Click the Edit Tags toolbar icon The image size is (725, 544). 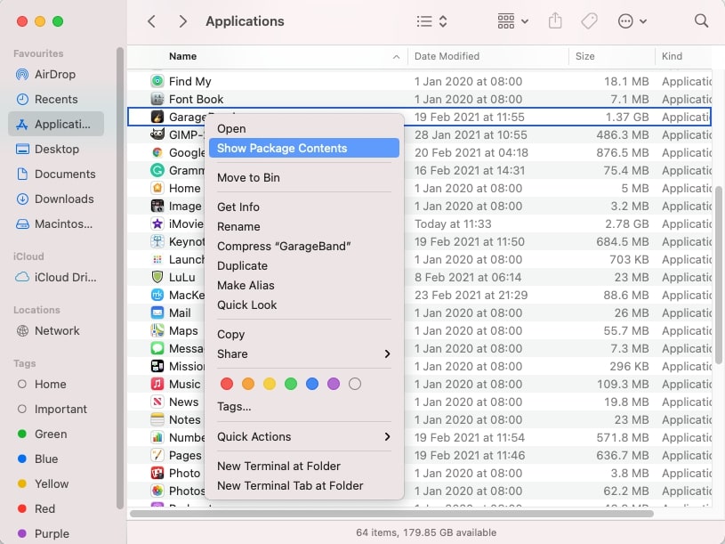coord(589,21)
